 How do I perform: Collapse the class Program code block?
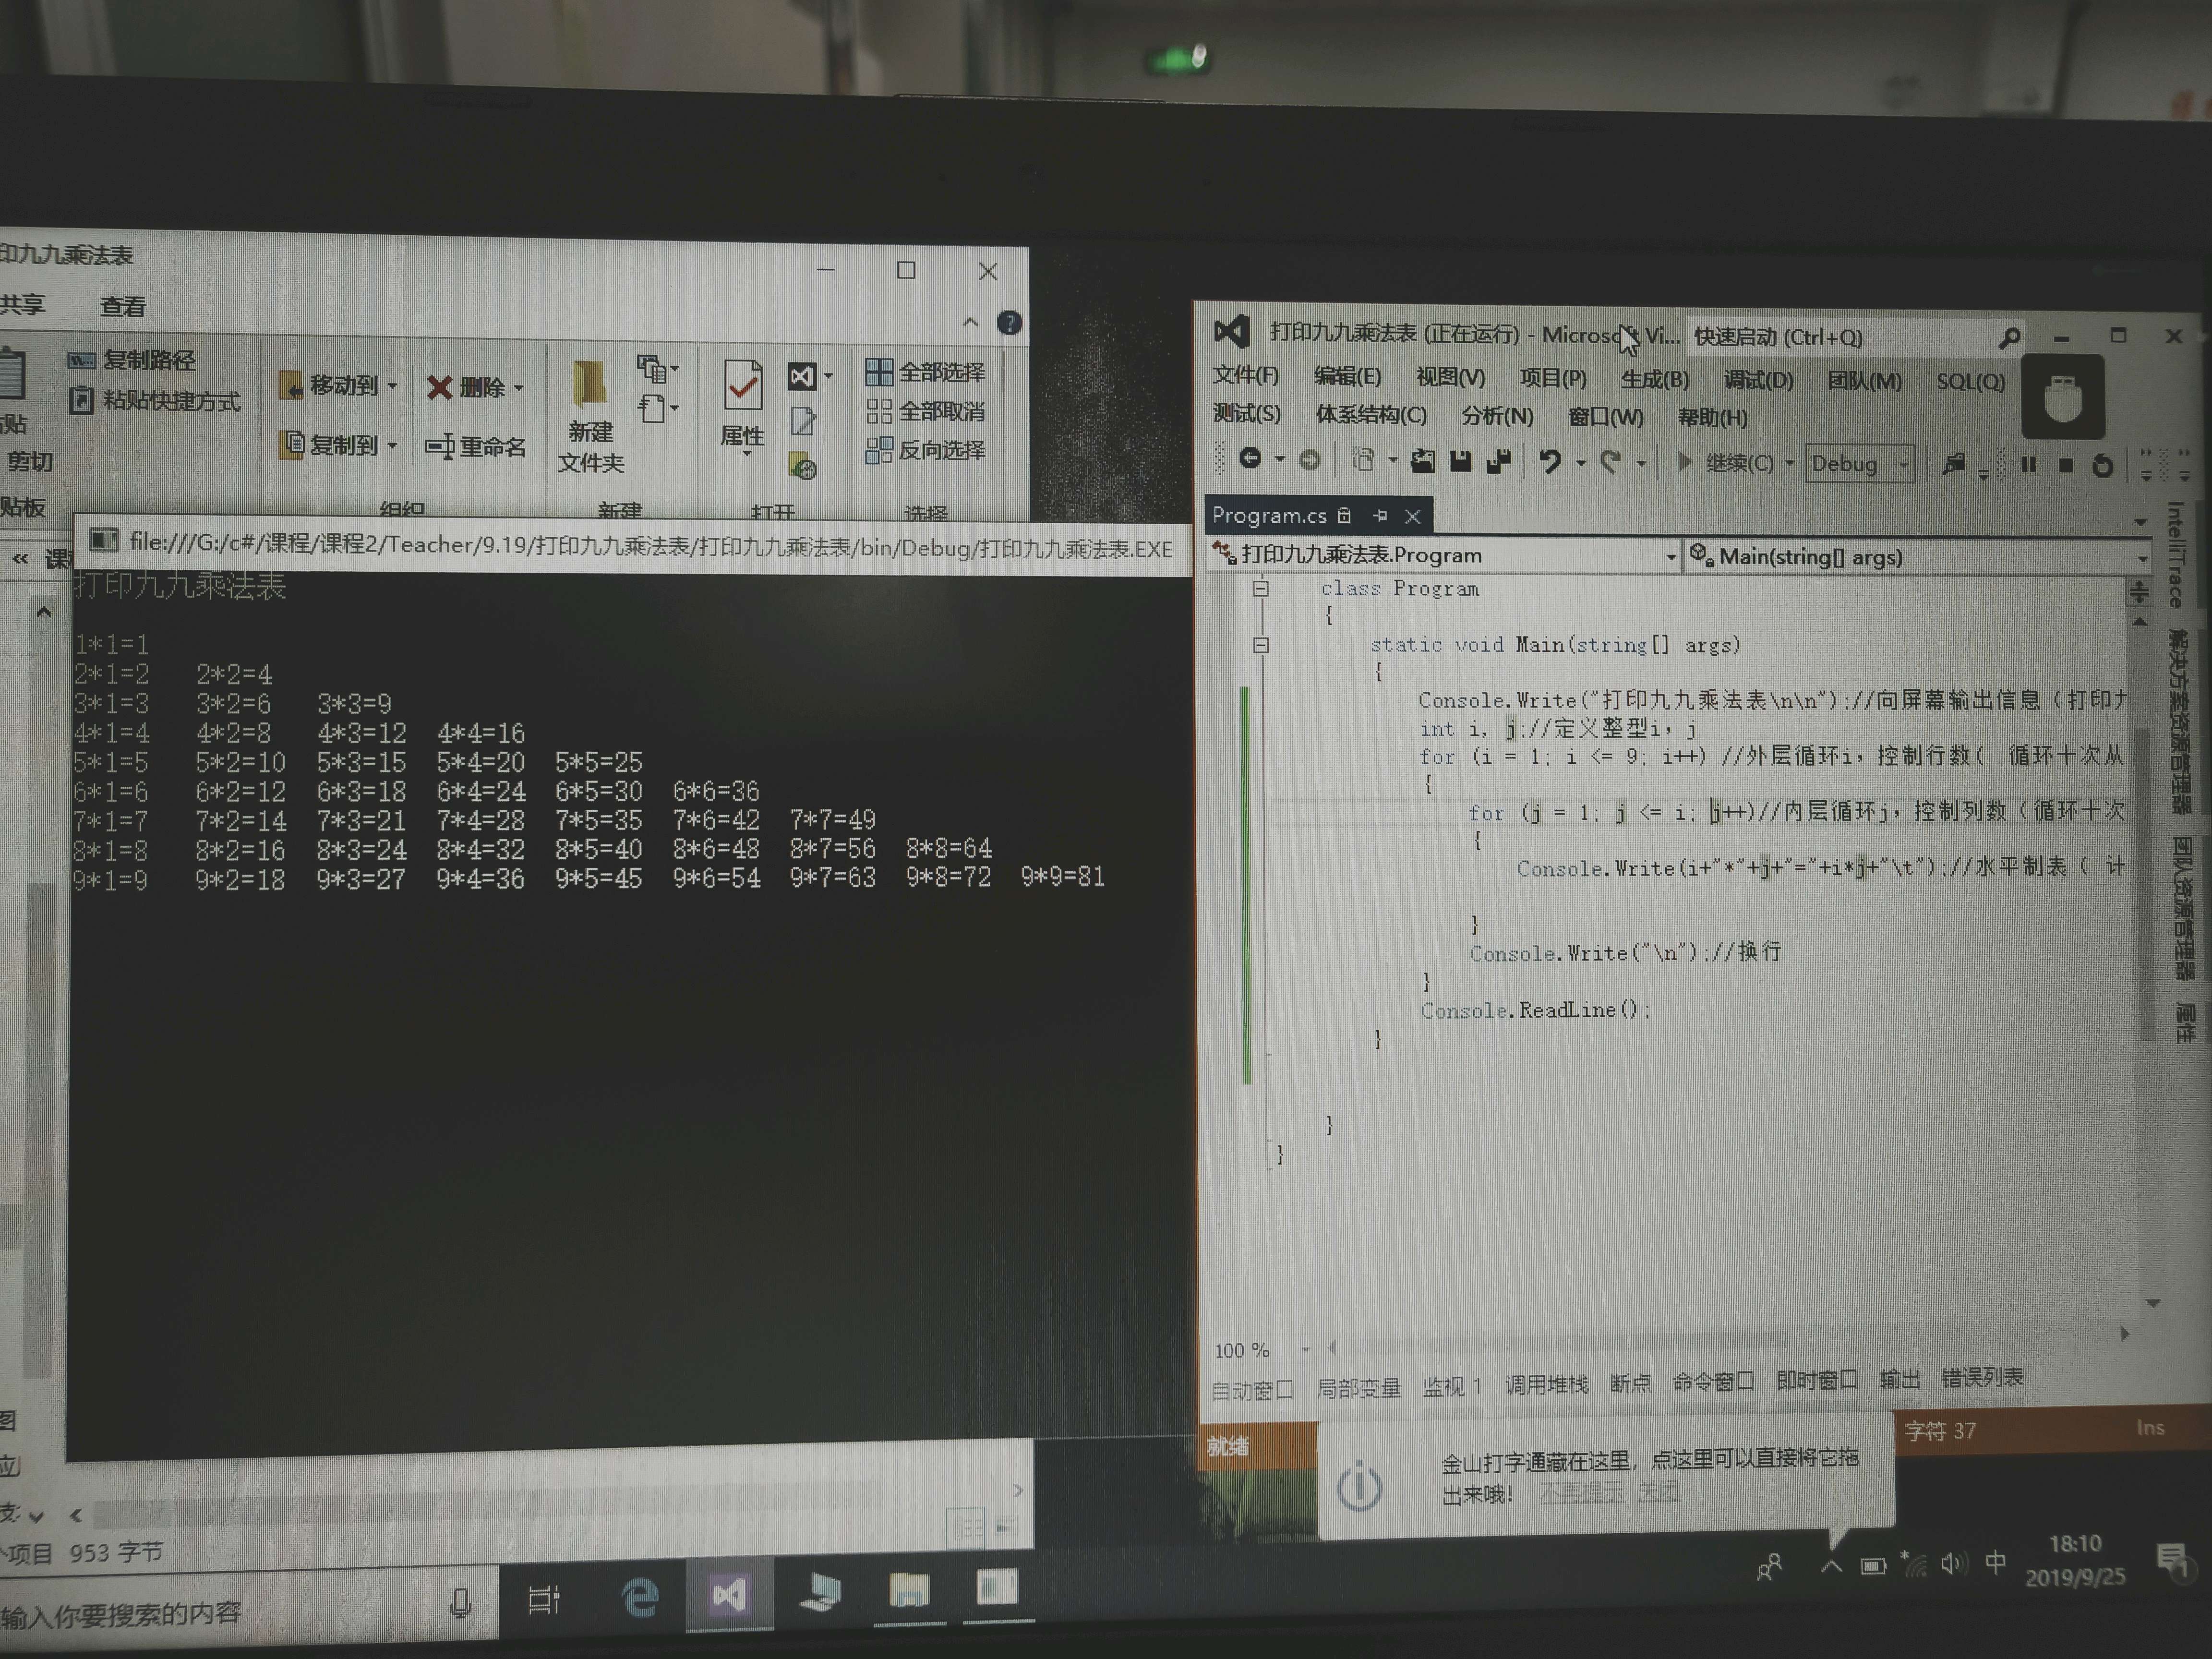[x=1260, y=589]
